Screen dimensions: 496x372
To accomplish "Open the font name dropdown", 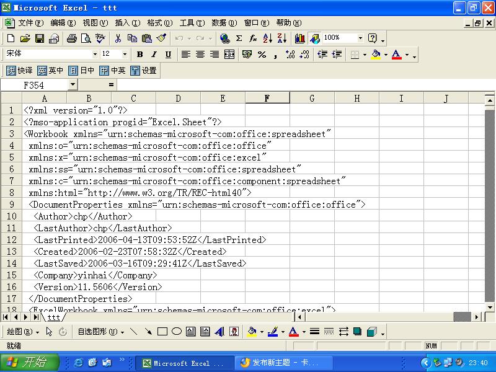I will [95, 55].
